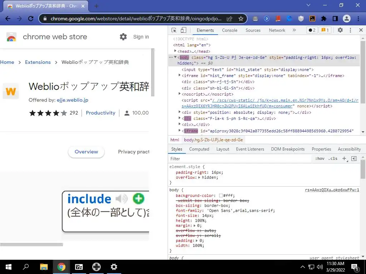Open the Chrome three-dot menu
The image size is (366, 274).
tap(358, 19)
